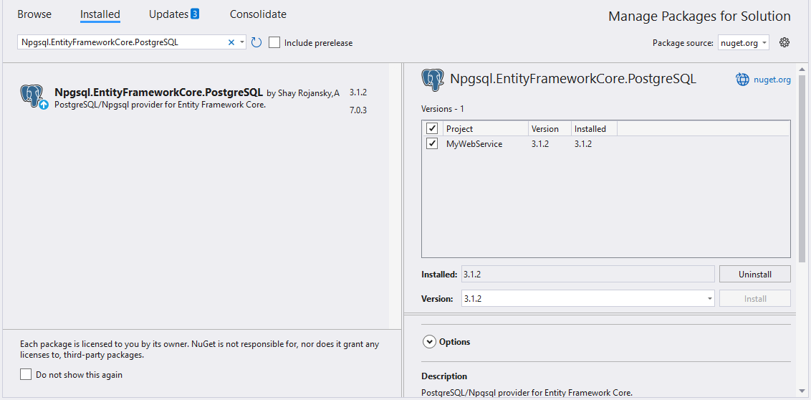Click the Updates count badge
This screenshot has width=811, height=400.
coord(195,14)
